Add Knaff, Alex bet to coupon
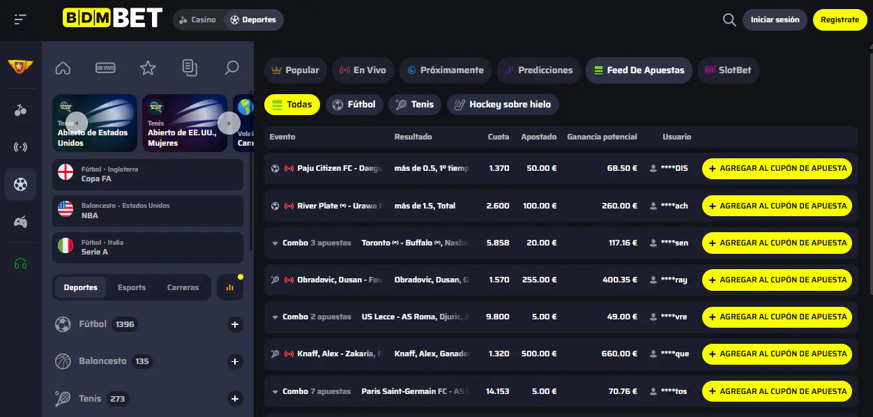 [x=777, y=354]
